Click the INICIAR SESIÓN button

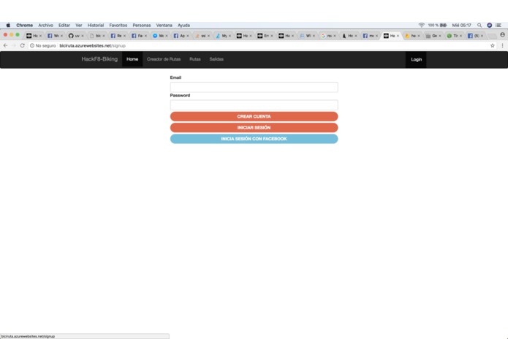coord(254,128)
